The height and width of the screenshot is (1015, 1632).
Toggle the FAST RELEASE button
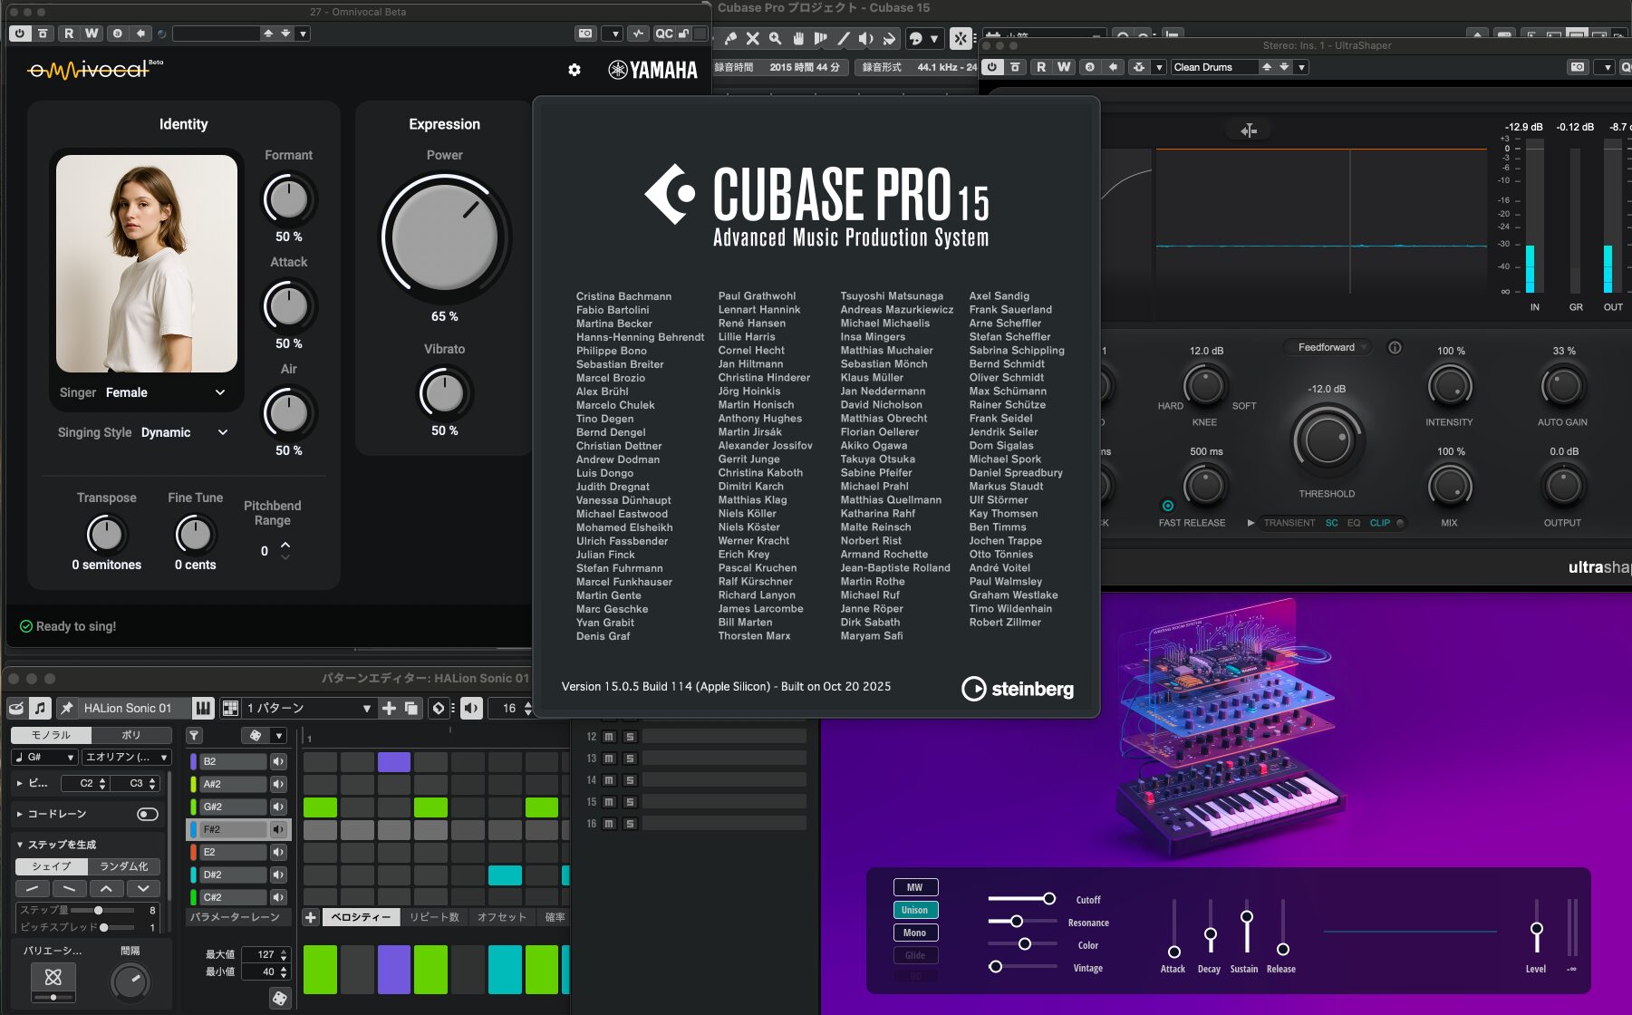pos(1167,506)
